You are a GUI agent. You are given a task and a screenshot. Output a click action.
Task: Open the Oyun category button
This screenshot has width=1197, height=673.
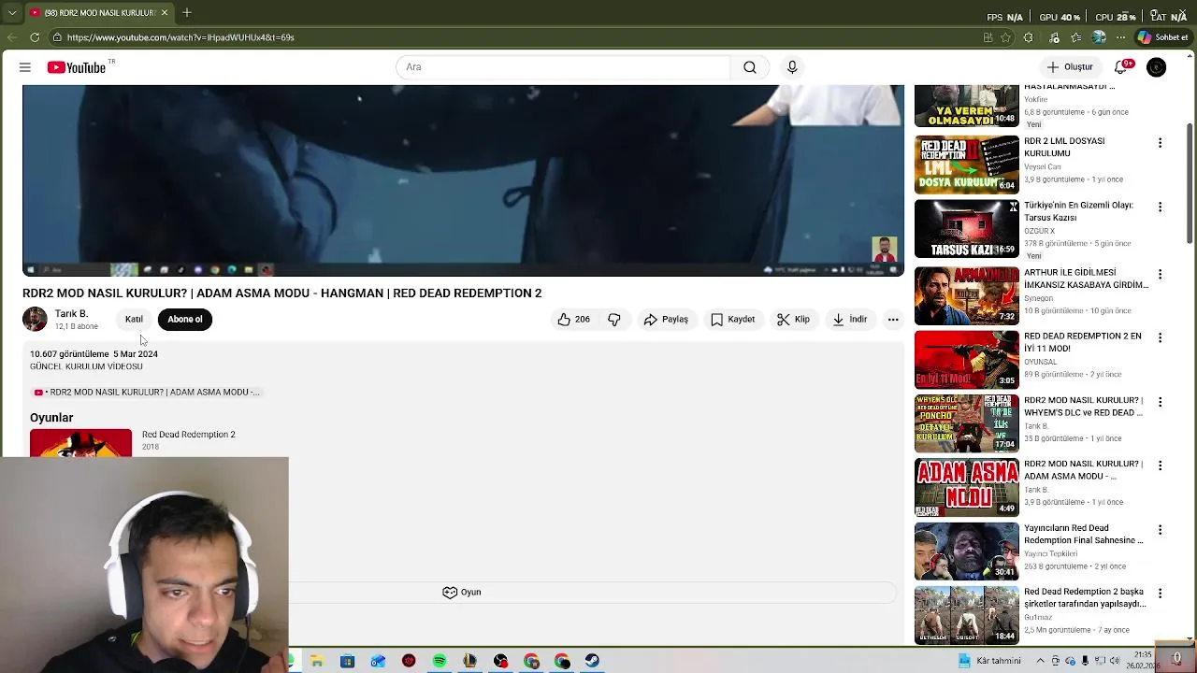point(462,593)
